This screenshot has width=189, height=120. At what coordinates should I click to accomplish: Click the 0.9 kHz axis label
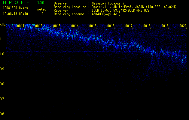pos(2,69)
